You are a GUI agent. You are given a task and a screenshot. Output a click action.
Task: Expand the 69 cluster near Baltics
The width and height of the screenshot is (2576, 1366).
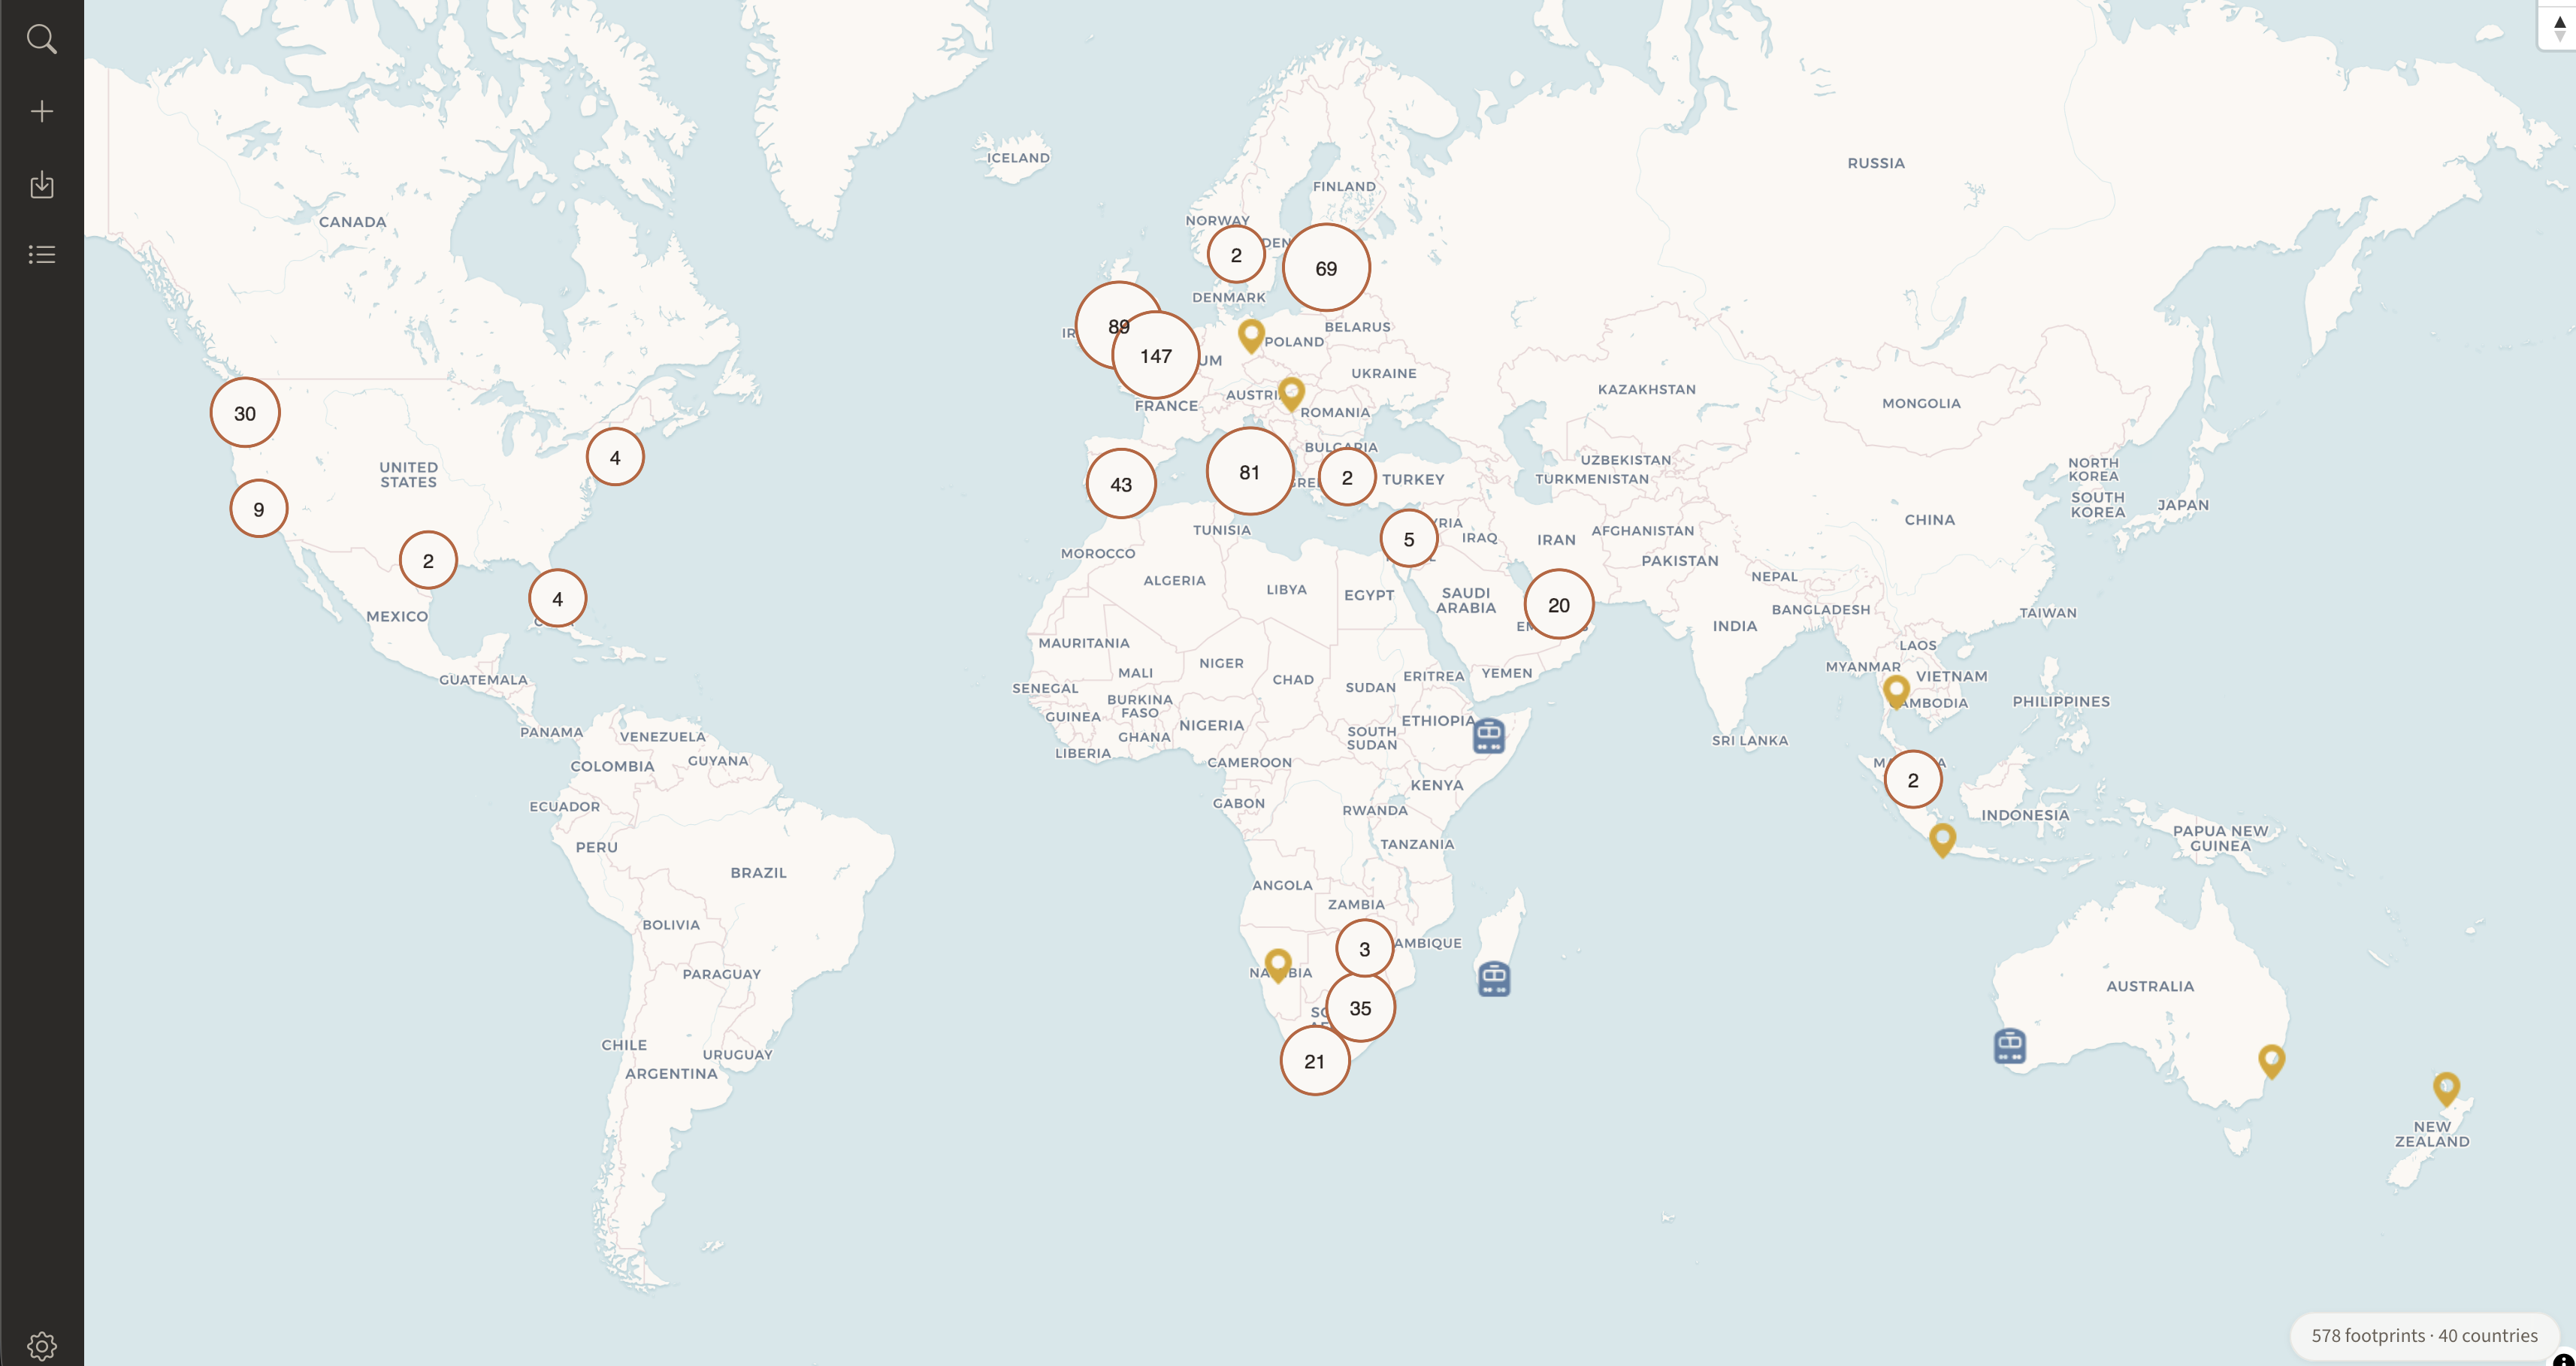[1325, 268]
